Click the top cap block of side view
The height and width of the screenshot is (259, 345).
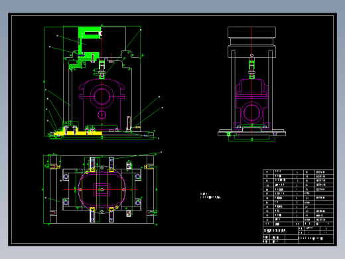point(251,33)
